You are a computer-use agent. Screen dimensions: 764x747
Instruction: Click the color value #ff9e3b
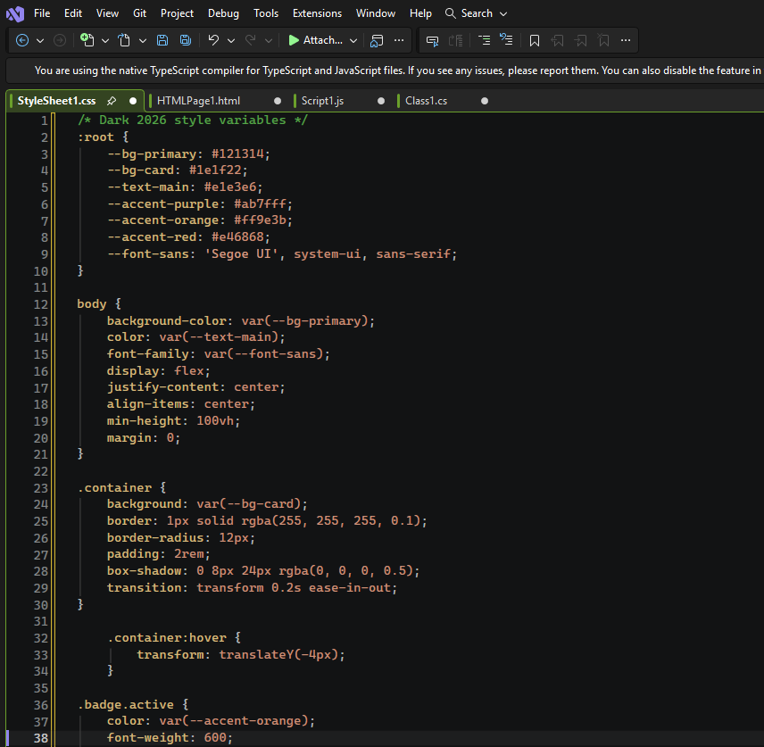[x=260, y=220]
